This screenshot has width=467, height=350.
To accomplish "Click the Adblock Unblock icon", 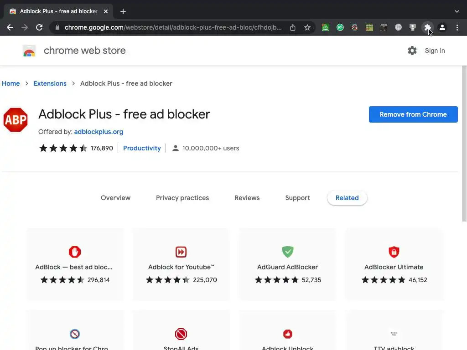I will (x=288, y=334).
